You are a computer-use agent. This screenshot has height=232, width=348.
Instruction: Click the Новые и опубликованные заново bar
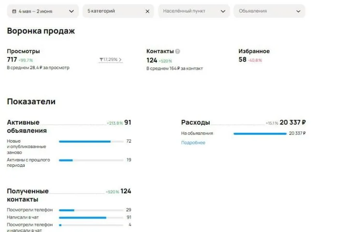[91, 142]
